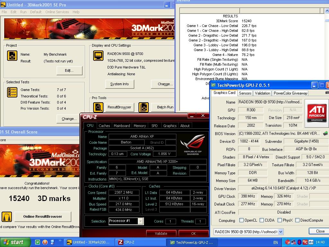This screenshot has width=329, height=247.
Task: Click the Project benchmark icon in 3DMark
Action: (x=12, y=56)
